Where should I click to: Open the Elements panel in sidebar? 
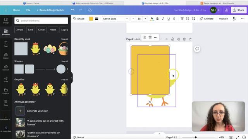(x=6, y=32)
